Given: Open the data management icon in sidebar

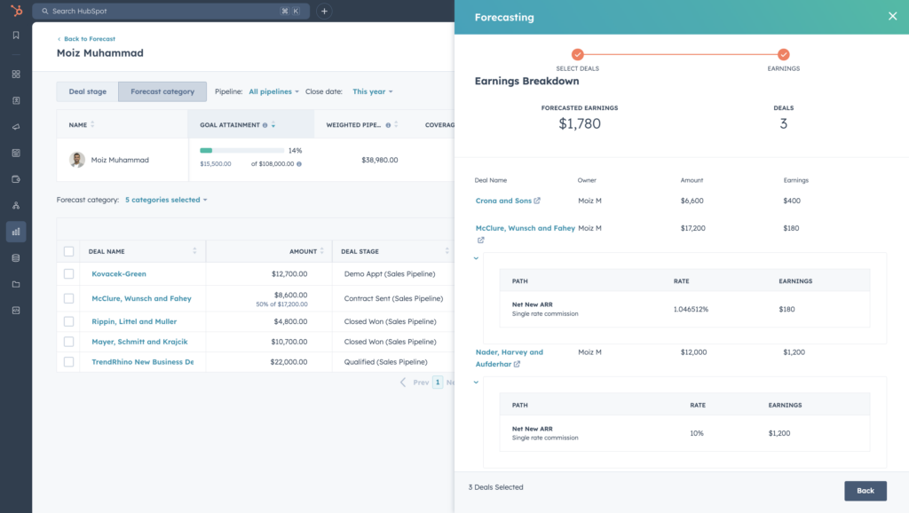Looking at the screenshot, I should point(16,258).
